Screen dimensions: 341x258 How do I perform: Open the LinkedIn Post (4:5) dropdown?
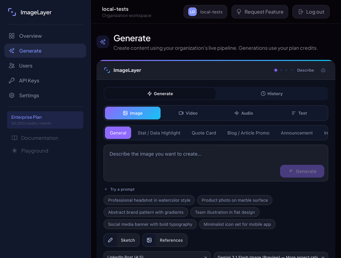point(157,255)
